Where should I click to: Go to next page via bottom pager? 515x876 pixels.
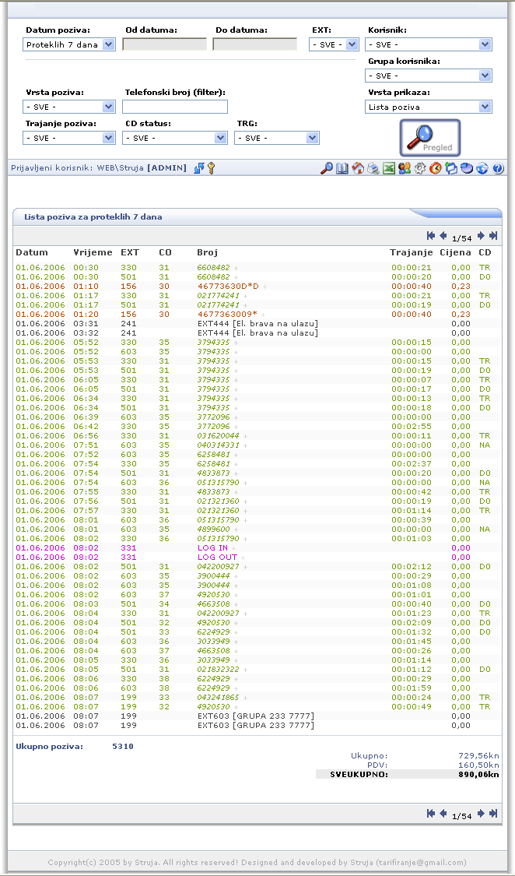pos(481,814)
